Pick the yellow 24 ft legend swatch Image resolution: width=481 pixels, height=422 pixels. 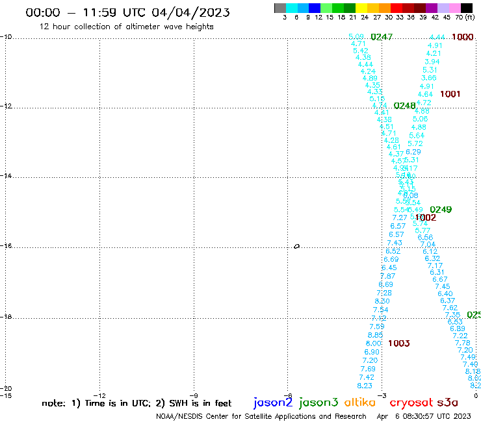coord(361,8)
